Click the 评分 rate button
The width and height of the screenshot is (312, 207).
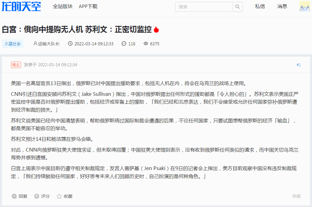(x=42, y=196)
